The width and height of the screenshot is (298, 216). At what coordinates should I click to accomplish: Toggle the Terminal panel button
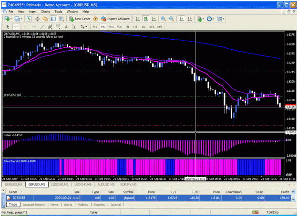(x=53, y=19)
